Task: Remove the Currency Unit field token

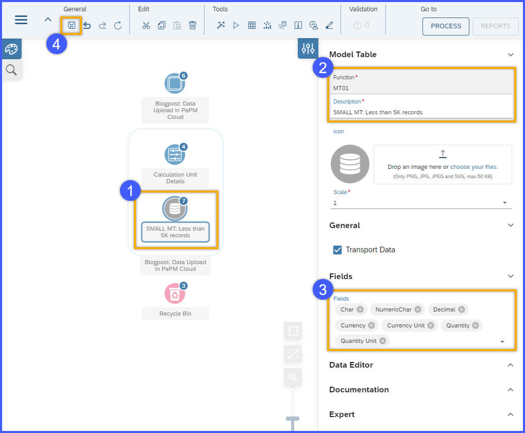Action: point(431,325)
